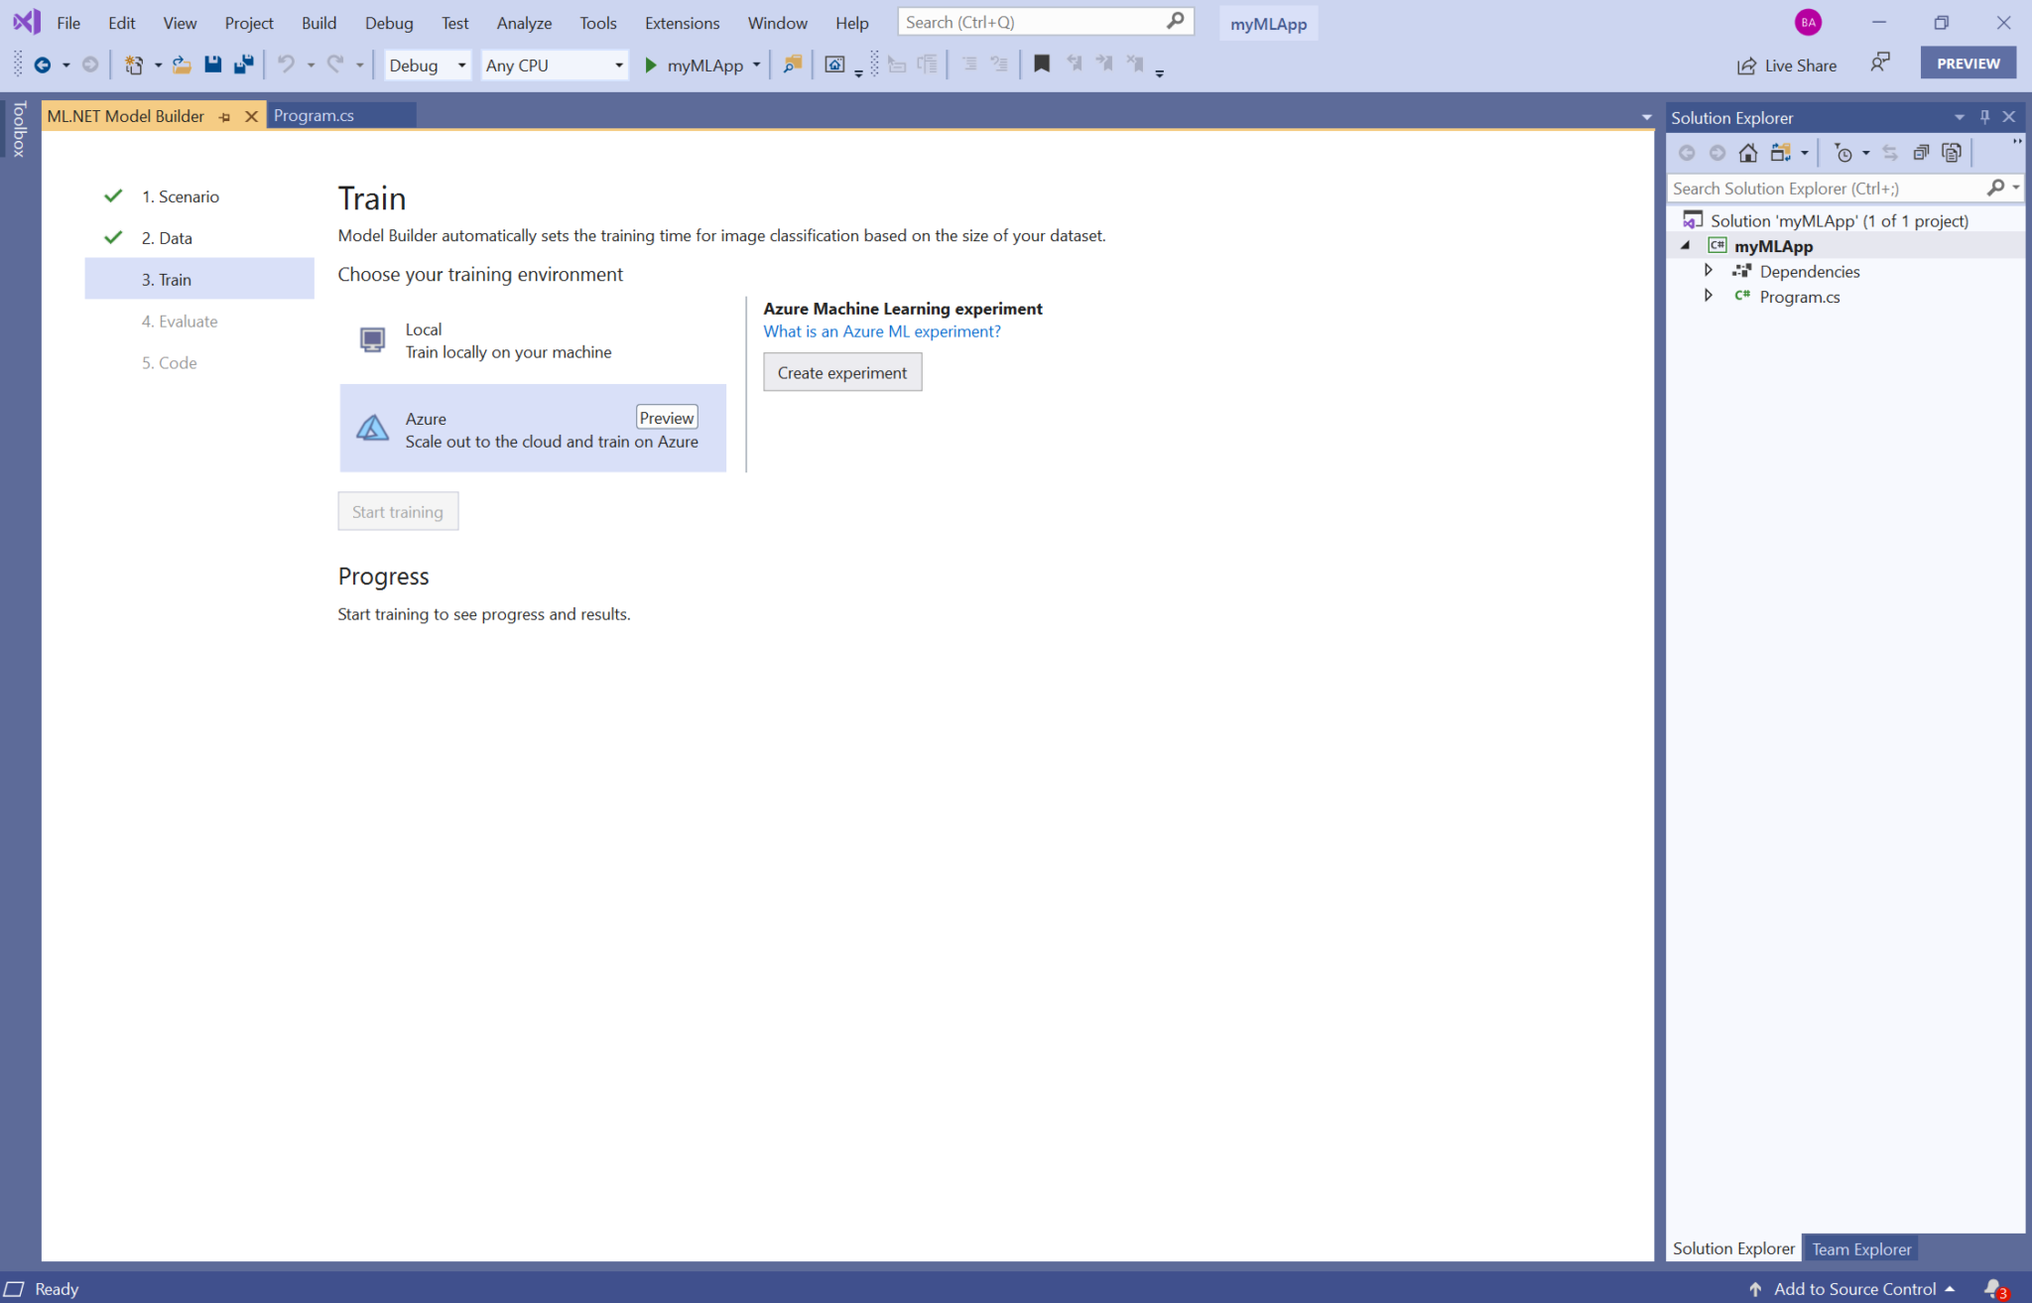Click Show All Files icon in Solution Explorer
Screen dimensions: 2032x1303
click(1952, 153)
